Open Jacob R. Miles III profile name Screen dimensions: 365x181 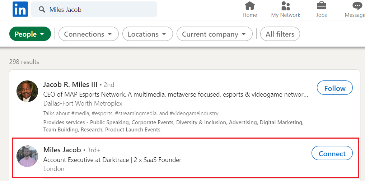(x=70, y=84)
